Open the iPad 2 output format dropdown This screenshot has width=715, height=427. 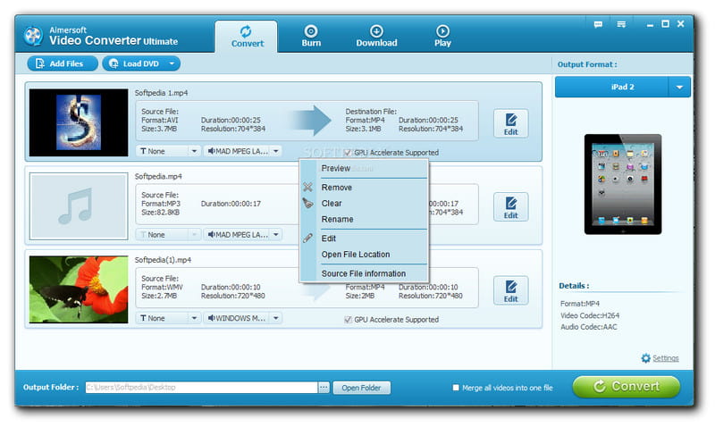pyautogui.click(x=679, y=87)
